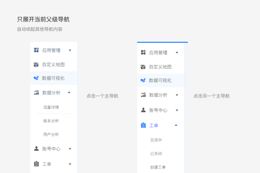Click the 数据分析 chart icon in left menu

tap(36, 93)
